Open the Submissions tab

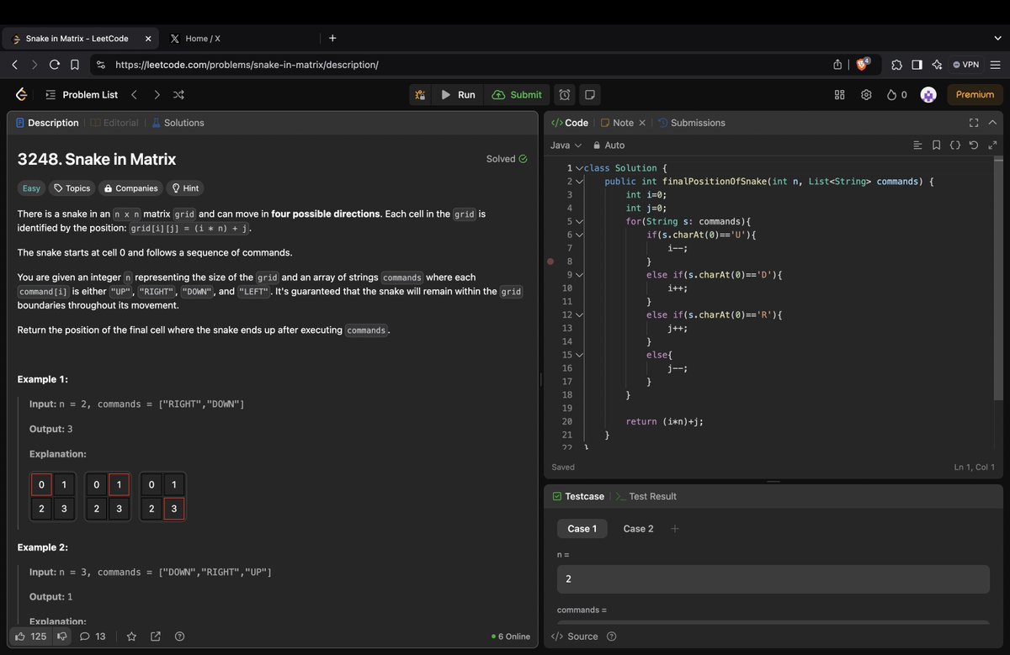click(691, 123)
